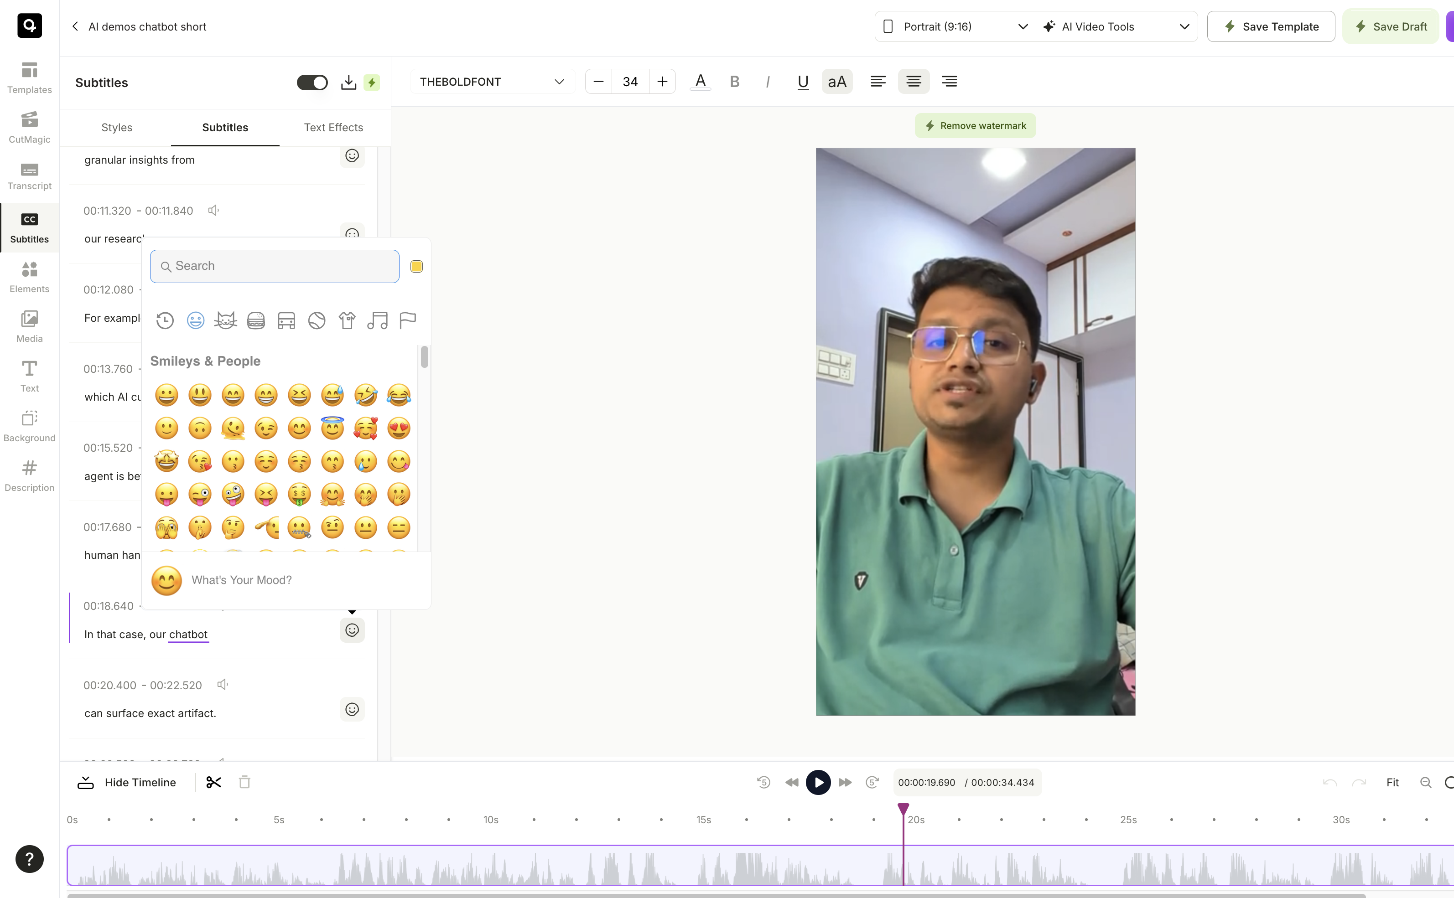Viewport: 1454px width, 898px height.
Task: Select the symbols music note category
Action: click(377, 321)
